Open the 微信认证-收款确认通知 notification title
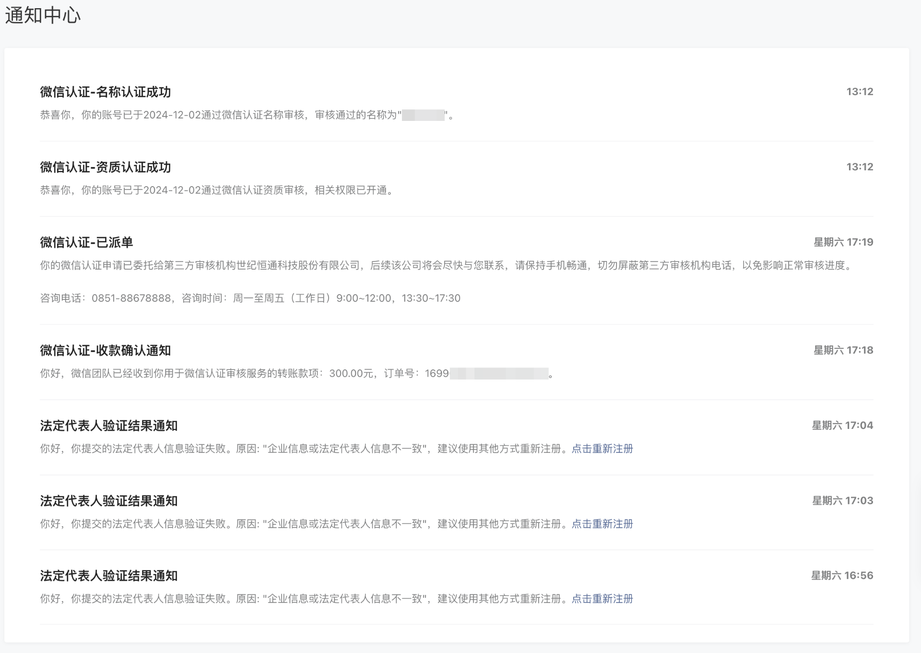Image resolution: width=921 pixels, height=653 pixels. (x=106, y=350)
